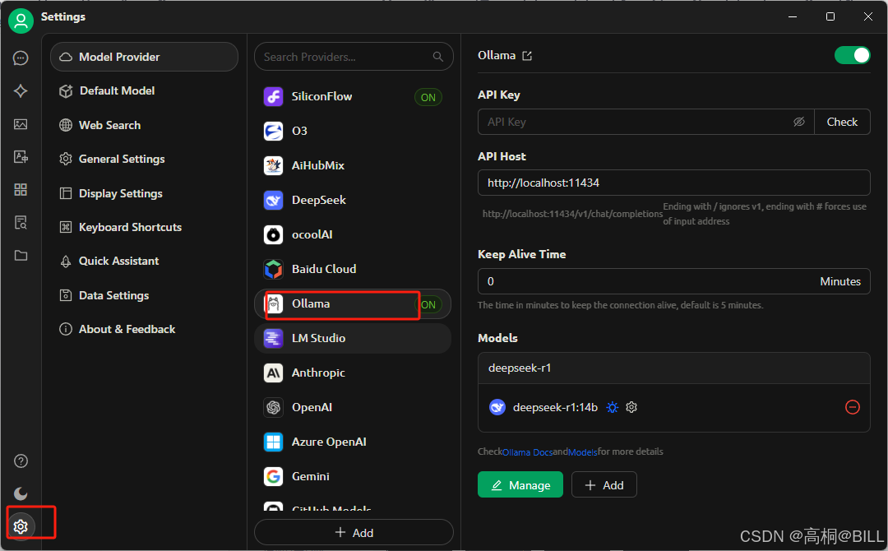Remove the deepseek-r1:14b model with the minus icon

pos(853,407)
